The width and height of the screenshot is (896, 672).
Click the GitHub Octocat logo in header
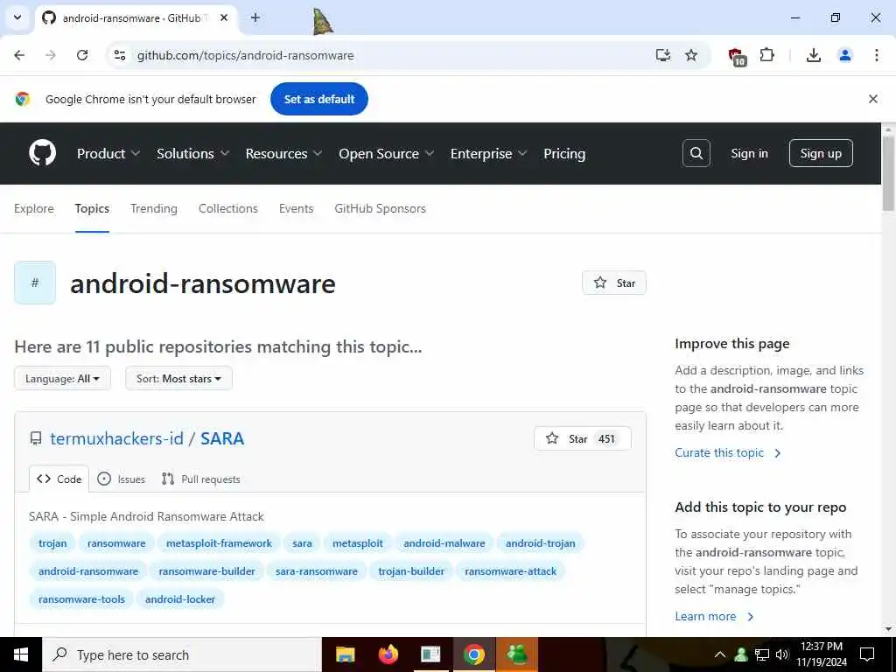[42, 153]
